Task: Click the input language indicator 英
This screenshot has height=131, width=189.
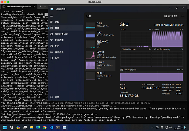Action: tap(162, 127)
